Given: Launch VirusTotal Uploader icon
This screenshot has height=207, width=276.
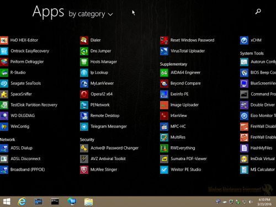Looking at the screenshot, I should 164,51.
